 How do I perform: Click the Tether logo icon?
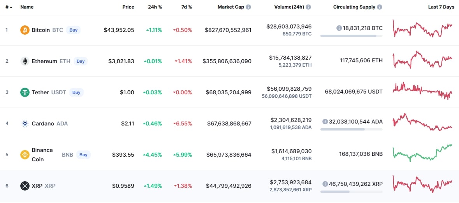coord(25,92)
